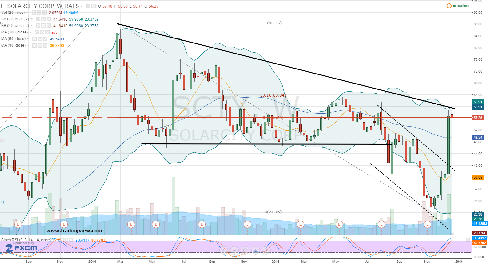Open the Vol (20, false) settings gear

pos(39,13)
